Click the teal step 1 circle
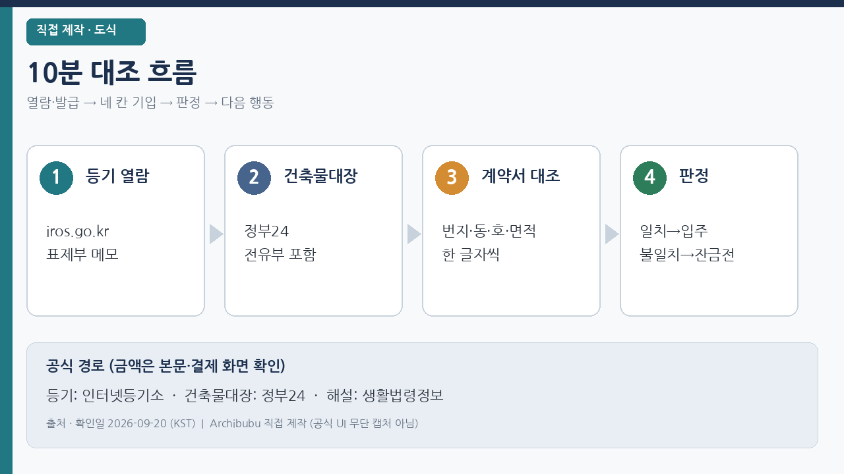 tap(56, 178)
